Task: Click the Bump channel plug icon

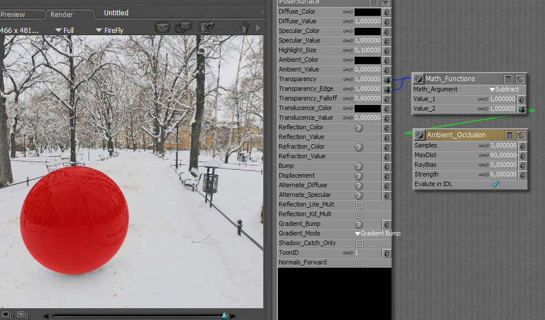Action: pyautogui.click(x=387, y=166)
